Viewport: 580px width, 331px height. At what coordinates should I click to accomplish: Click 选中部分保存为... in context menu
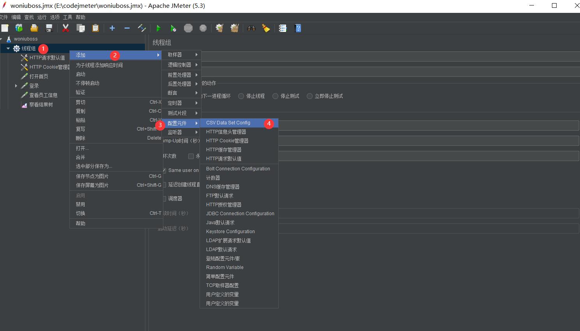[116, 166]
